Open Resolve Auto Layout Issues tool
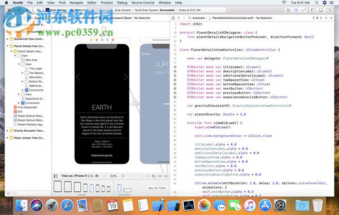This screenshot has height=215, width=339. pos(166,176)
